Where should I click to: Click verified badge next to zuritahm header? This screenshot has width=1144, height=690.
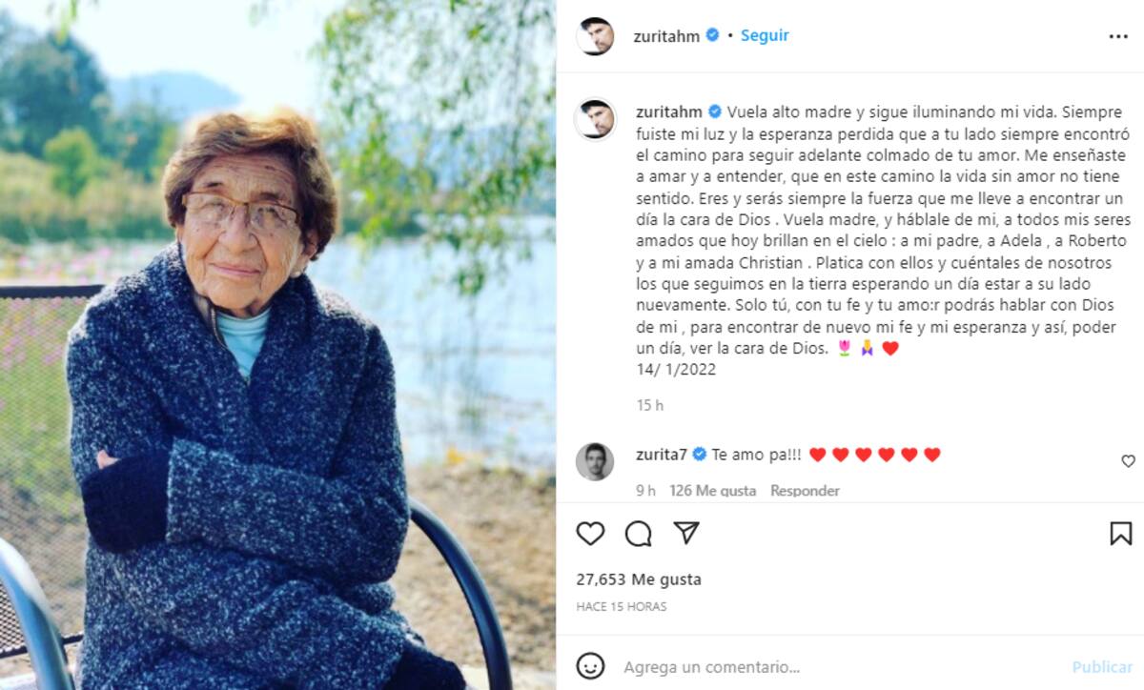[x=711, y=36]
